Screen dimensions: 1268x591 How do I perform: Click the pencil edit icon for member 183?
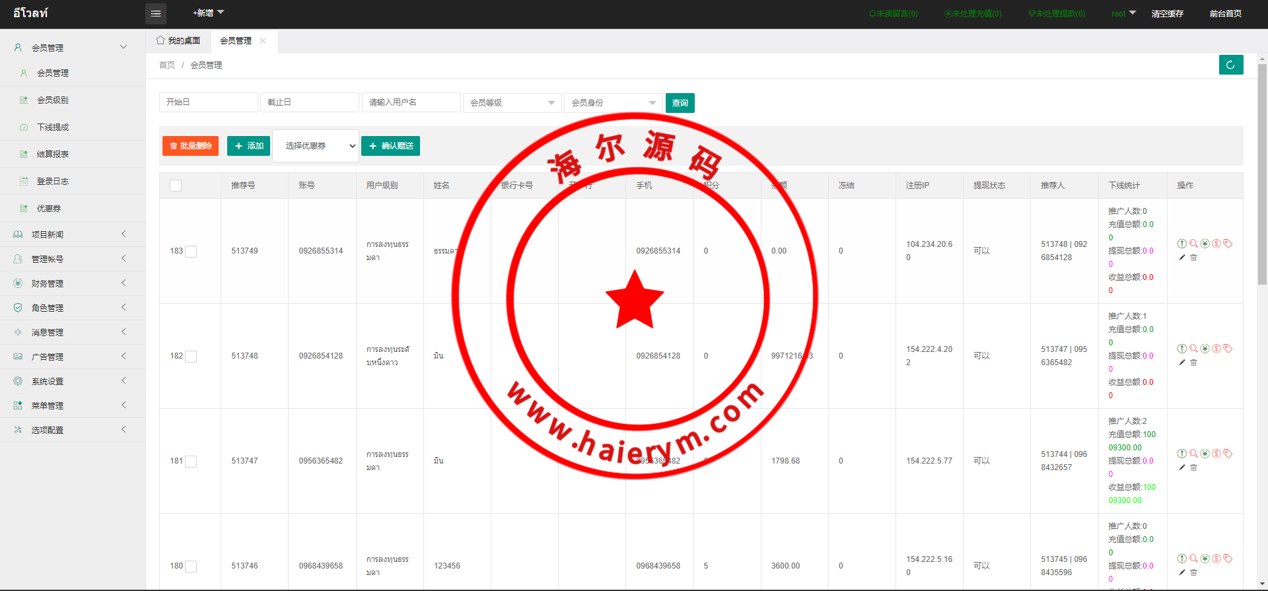pyautogui.click(x=1182, y=258)
